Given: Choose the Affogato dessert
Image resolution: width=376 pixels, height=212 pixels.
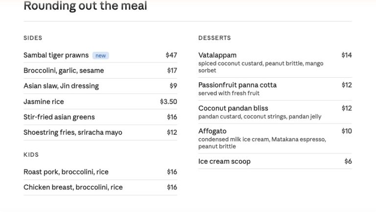Looking at the screenshot, I should (x=212, y=131).
